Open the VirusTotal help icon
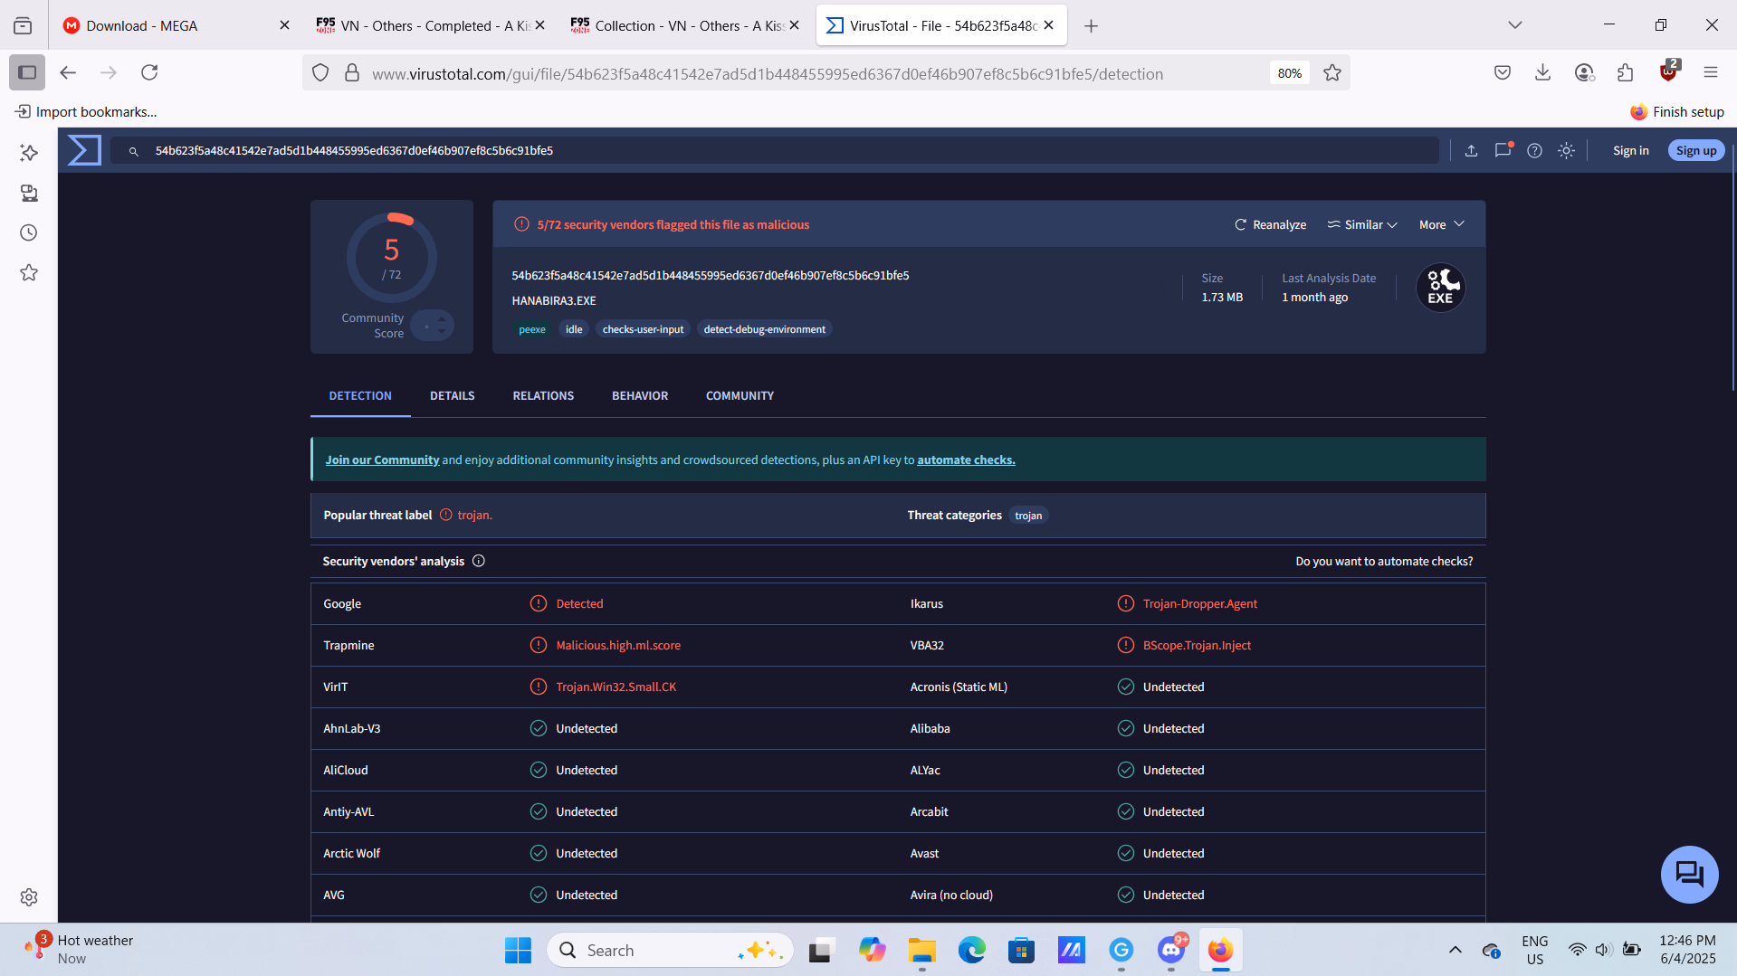This screenshot has width=1737, height=976. (x=1534, y=151)
